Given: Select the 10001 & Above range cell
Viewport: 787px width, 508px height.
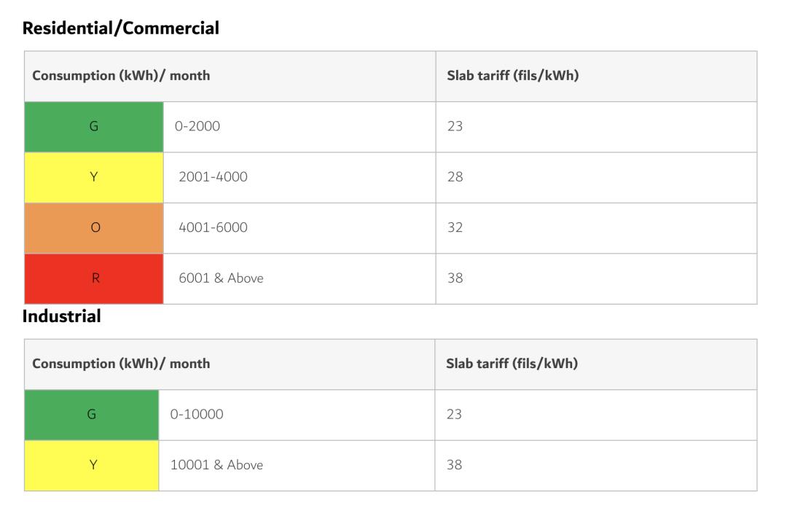Looking at the screenshot, I should click(x=216, y=465).
